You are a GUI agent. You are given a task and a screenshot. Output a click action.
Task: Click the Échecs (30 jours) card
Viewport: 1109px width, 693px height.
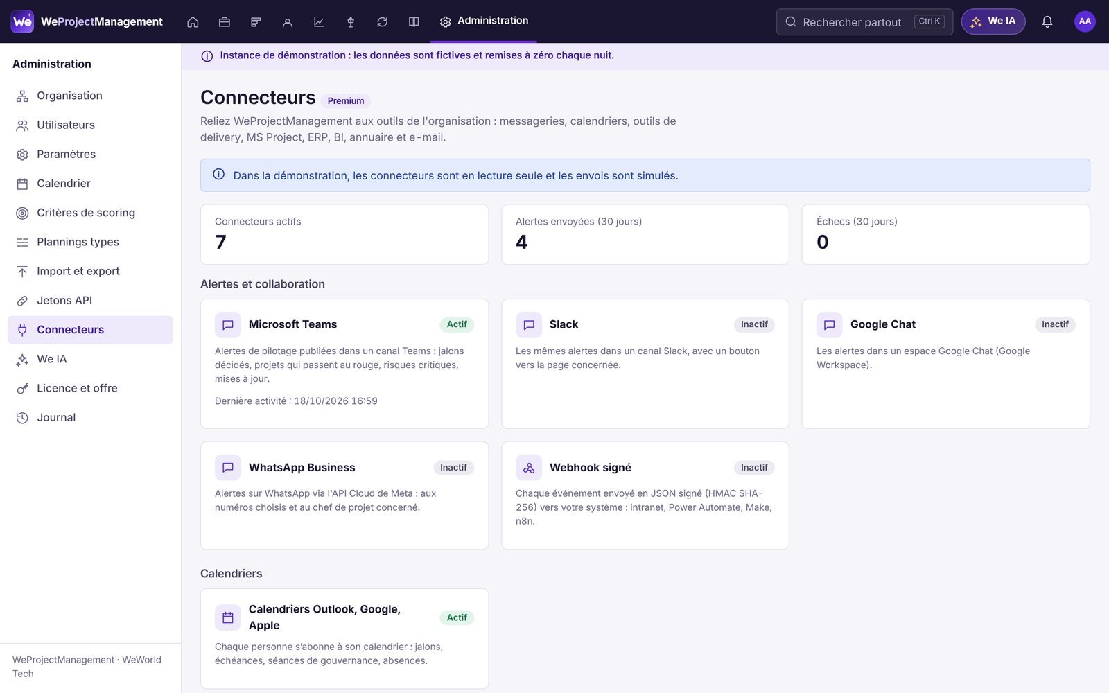(946, 234)
